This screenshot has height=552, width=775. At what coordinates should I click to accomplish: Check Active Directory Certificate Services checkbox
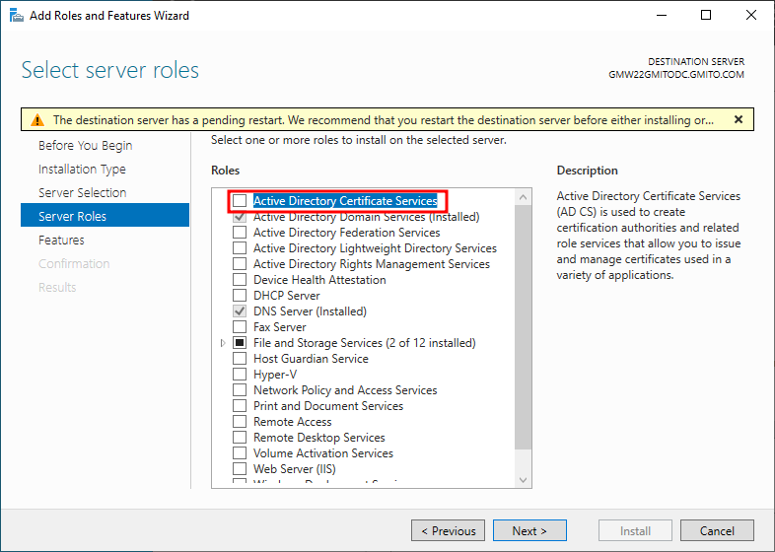240,201
